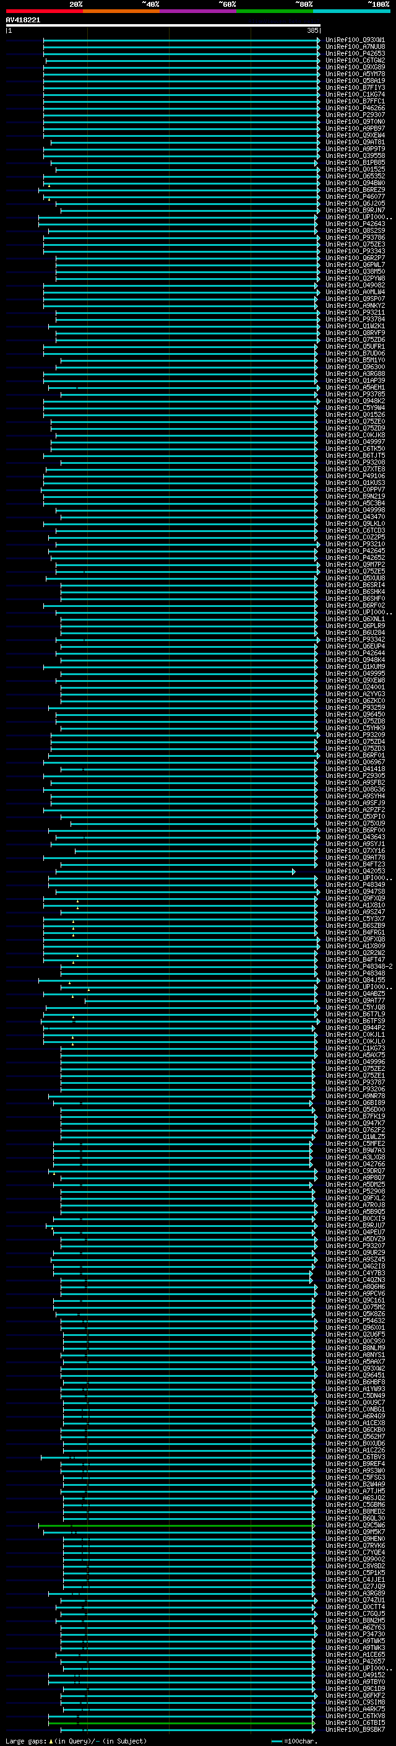The width and height of the screenshot is (396, 1746).
Task: Select the hit label UniRef100_C1KG74
Action: tap(355, 94)
